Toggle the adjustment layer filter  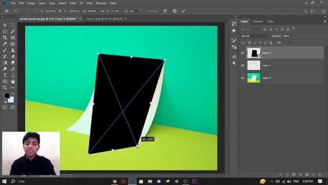(271, 29)
